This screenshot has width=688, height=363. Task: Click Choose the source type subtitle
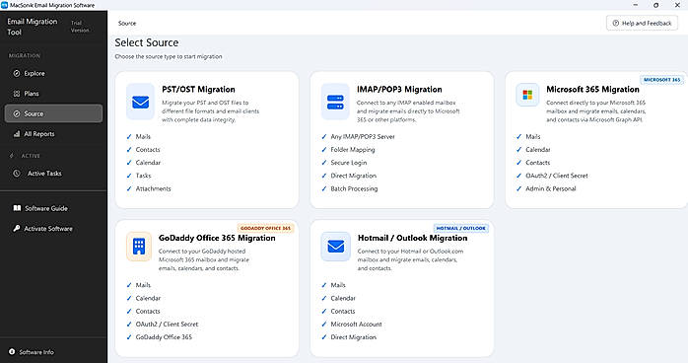[x=169, y=56]
